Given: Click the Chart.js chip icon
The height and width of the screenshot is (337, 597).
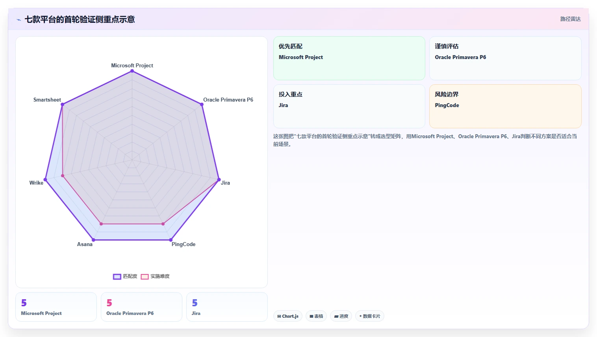Looking at the screenshot, I should pyautogui.click(x=279, y=316).
